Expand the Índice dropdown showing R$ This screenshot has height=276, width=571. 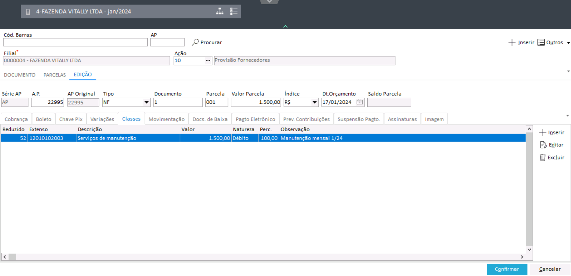point(314,103)
